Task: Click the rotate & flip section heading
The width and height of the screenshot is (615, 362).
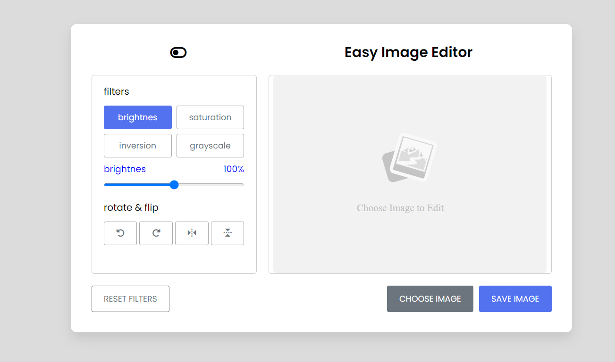Action: pyautogui.click(x=131, y=207)
